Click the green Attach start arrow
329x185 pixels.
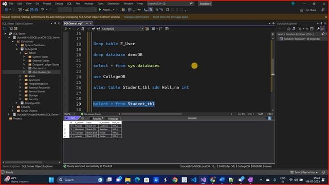coord(100,10)
